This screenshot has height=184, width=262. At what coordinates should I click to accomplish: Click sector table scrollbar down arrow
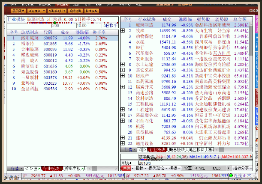pyautogui.click(x=251, y=145)
